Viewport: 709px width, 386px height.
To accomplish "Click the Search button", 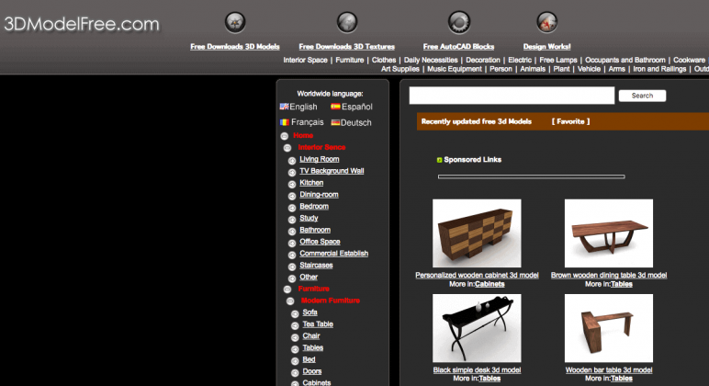I will pyautogui.click(x=642, y=96).
